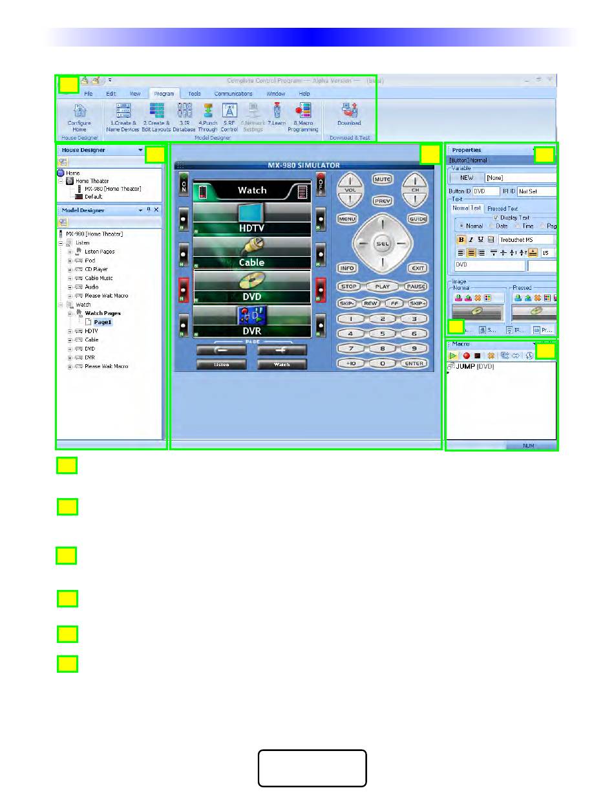Click the HDTV screen icon on the simulator

251,213
